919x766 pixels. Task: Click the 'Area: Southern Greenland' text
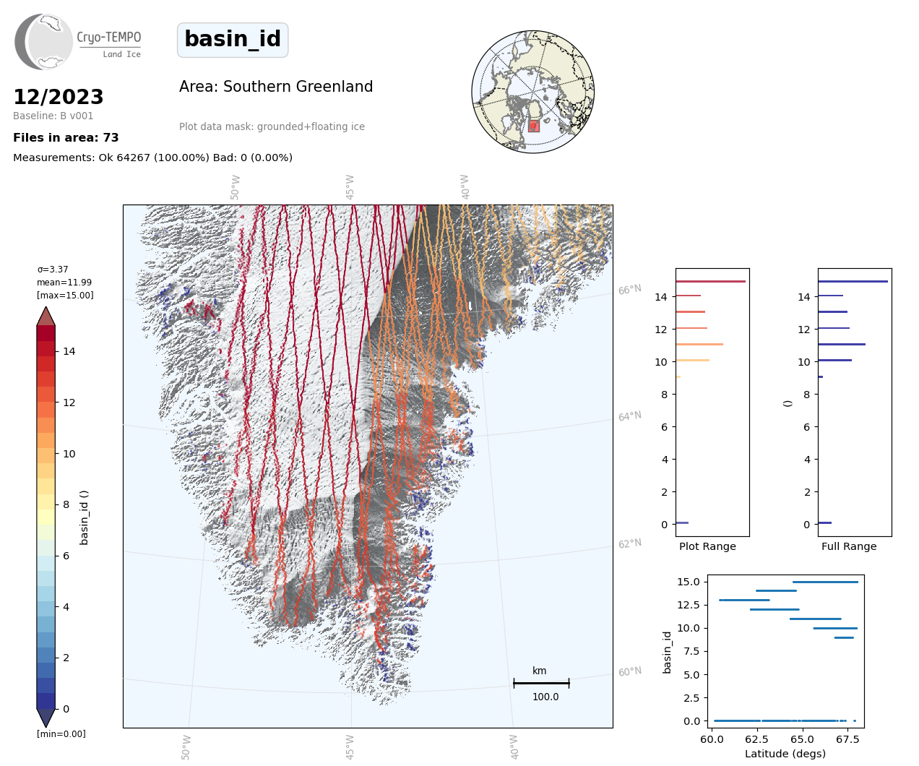(x=276, y=87)
